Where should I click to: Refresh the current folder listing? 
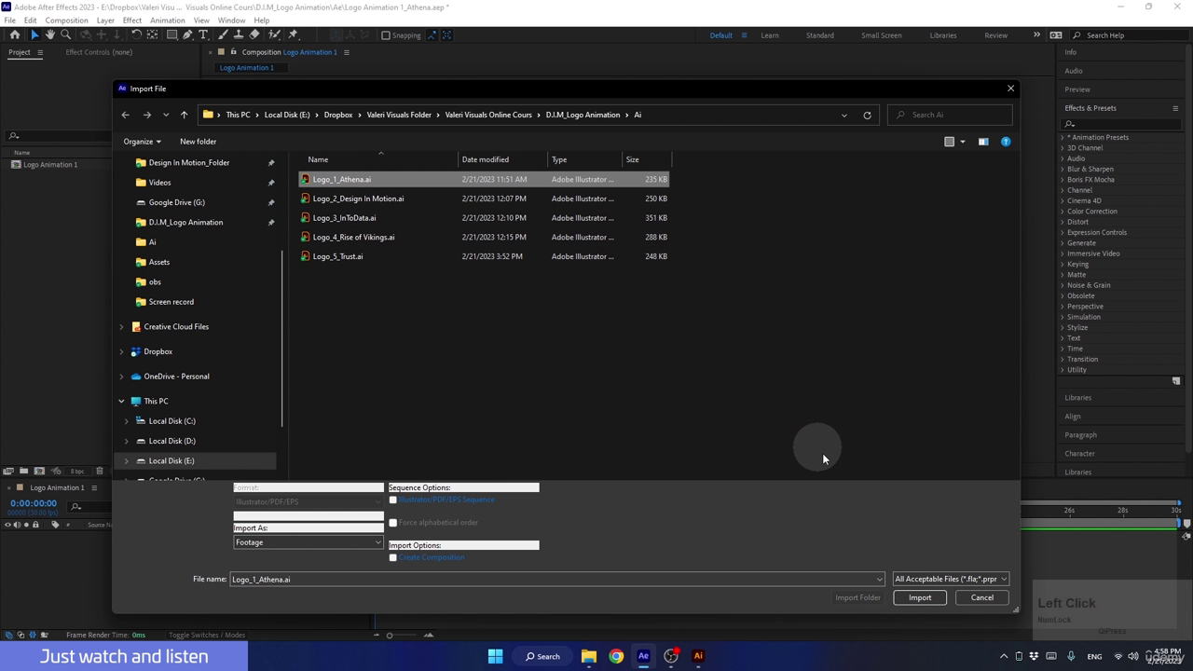(x=867, y=115)
